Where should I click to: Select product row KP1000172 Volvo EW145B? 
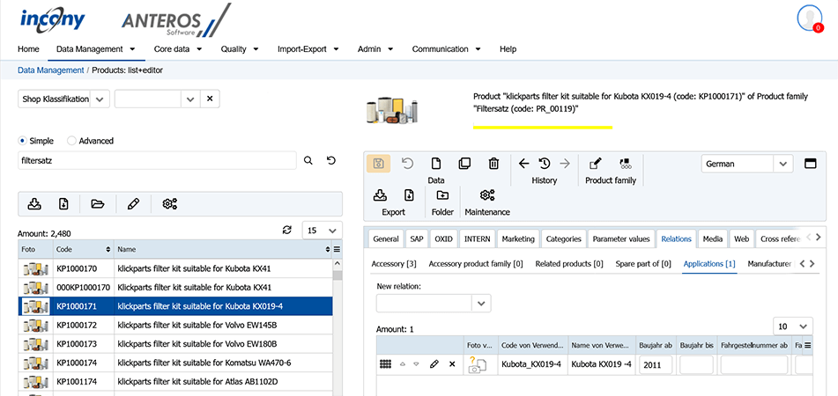(175, 325)
